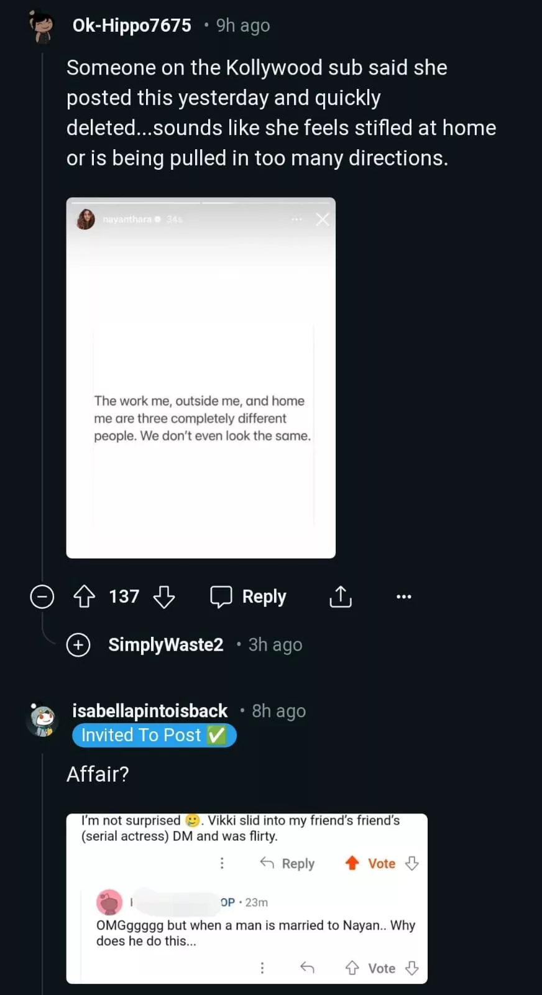
Task: Upvote the Vikki comment in screenshot
Action: tap(352, 863)
